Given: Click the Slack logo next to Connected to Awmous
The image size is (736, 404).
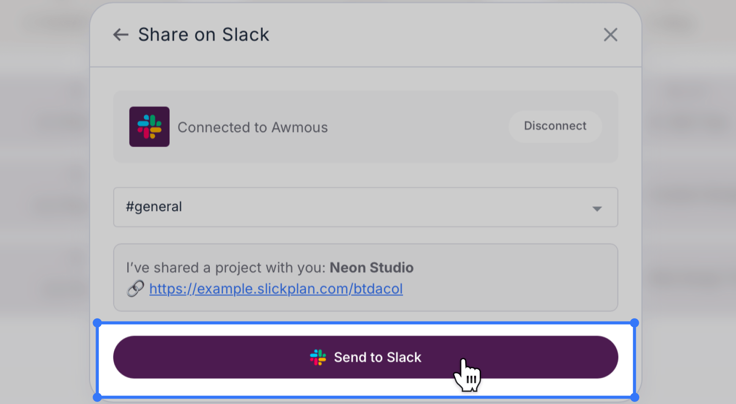Looking at the screenshot, I should click(149, 126).
